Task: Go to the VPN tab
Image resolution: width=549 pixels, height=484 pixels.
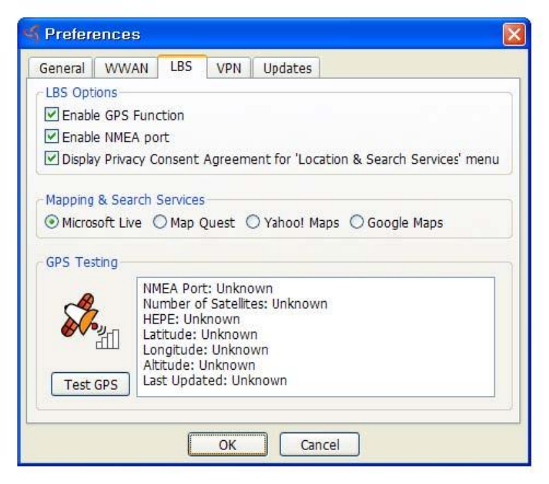Action: coord(229,68)
